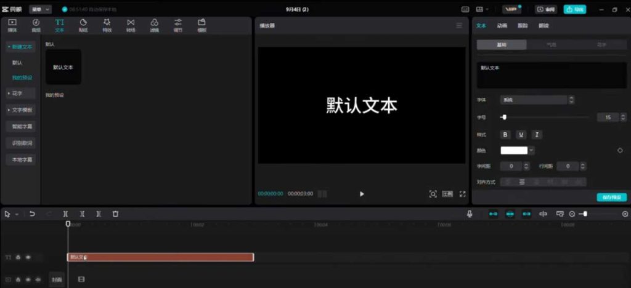Screen dimensions: 631x288
Task: Open the 媒体 media panel icon
Action: coord(12,25)
